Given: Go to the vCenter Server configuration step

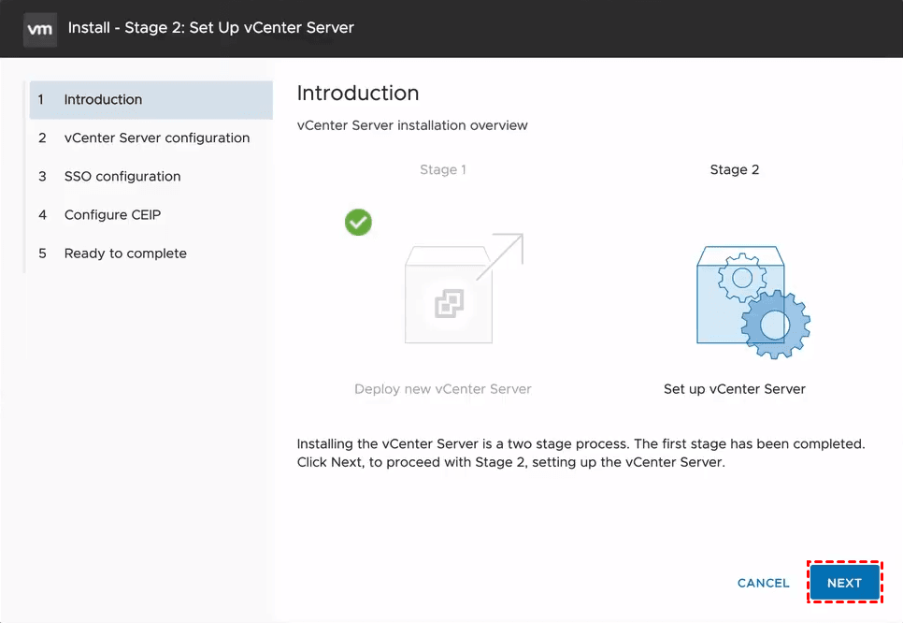Looking at the screenshot, I should point(156,138).
